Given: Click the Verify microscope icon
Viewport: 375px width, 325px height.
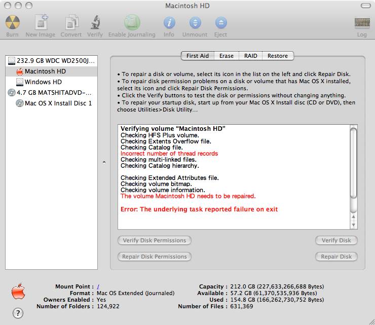Looking at the screenshot, I should 95,22.
